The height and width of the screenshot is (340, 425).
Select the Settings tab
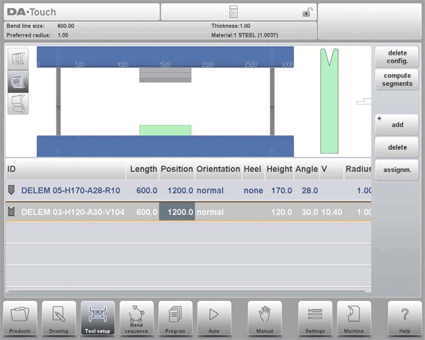point(315,318)
